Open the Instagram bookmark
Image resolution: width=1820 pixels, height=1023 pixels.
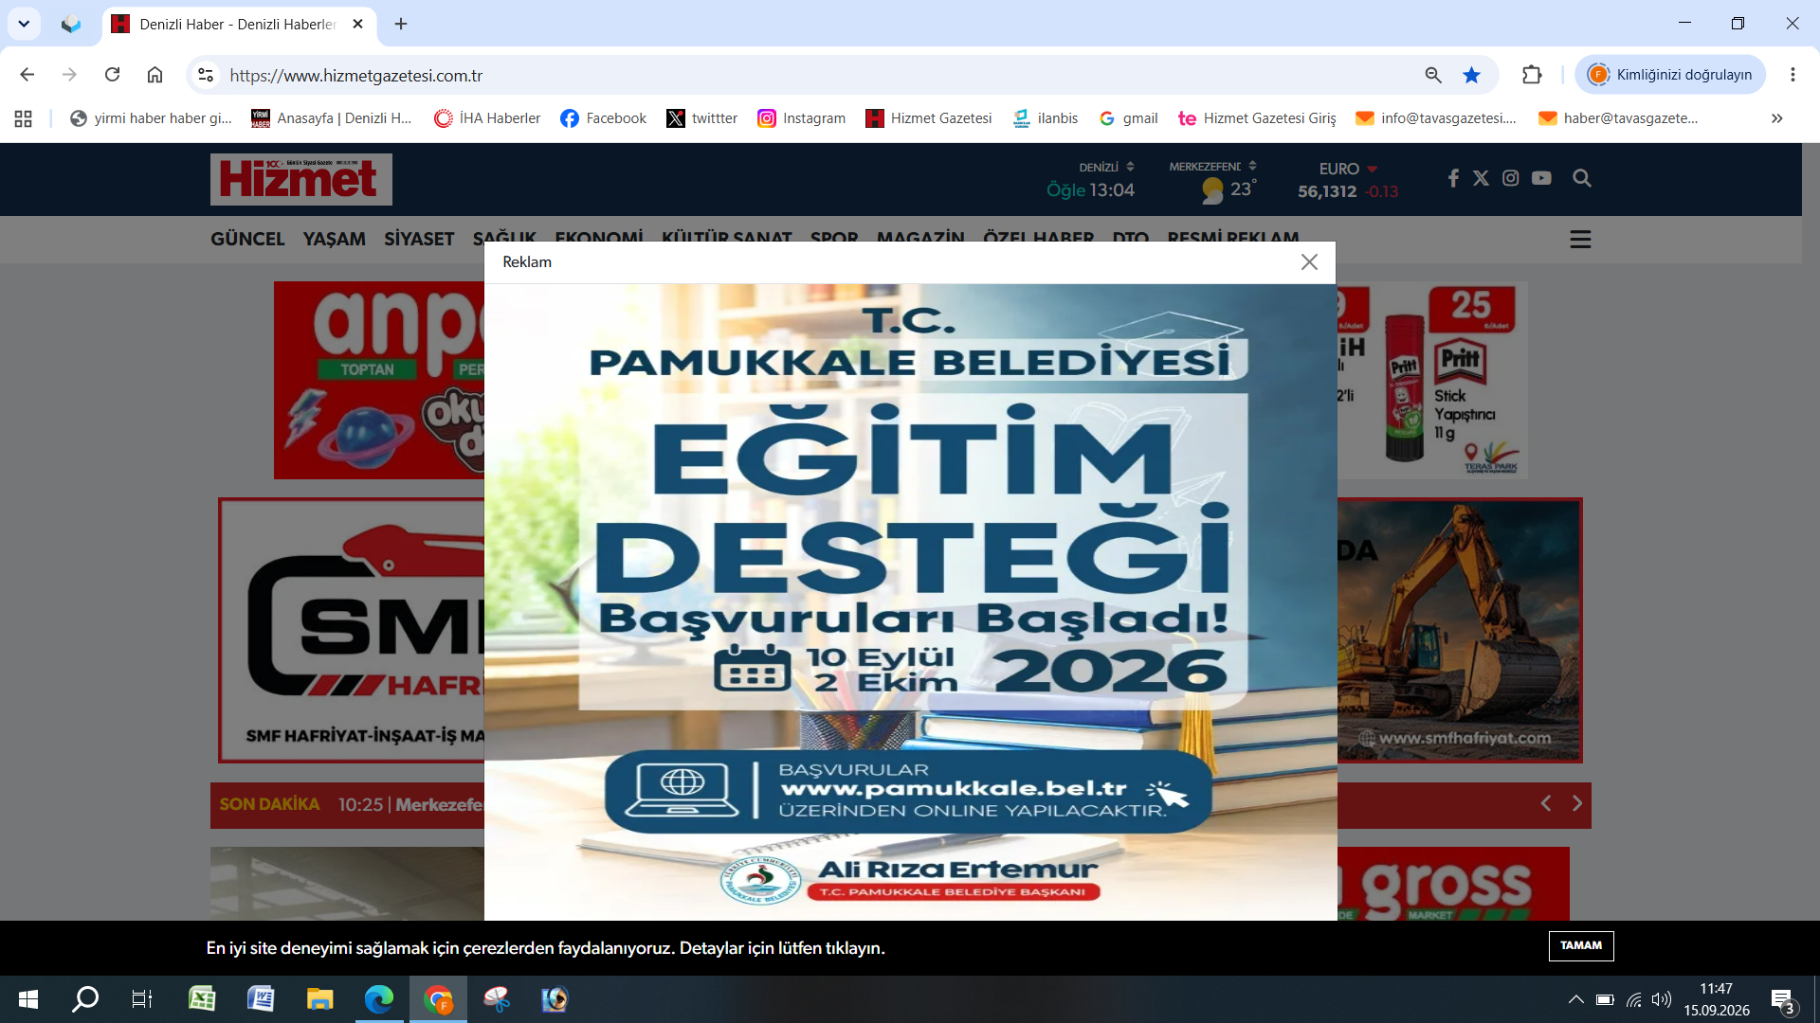pos(802,118)
